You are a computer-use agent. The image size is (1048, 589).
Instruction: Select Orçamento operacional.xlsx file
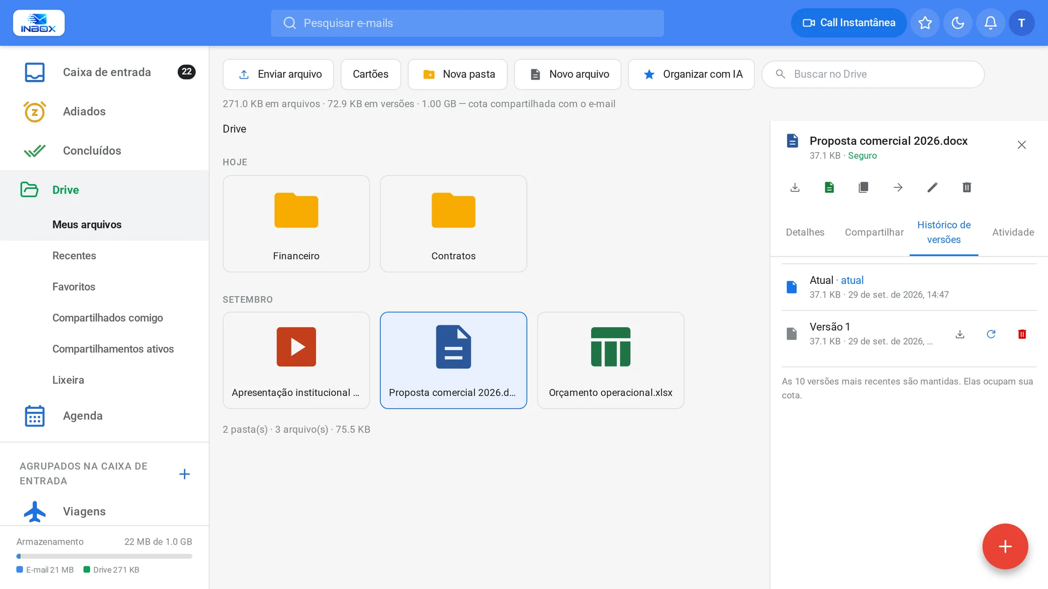[610, 361]
